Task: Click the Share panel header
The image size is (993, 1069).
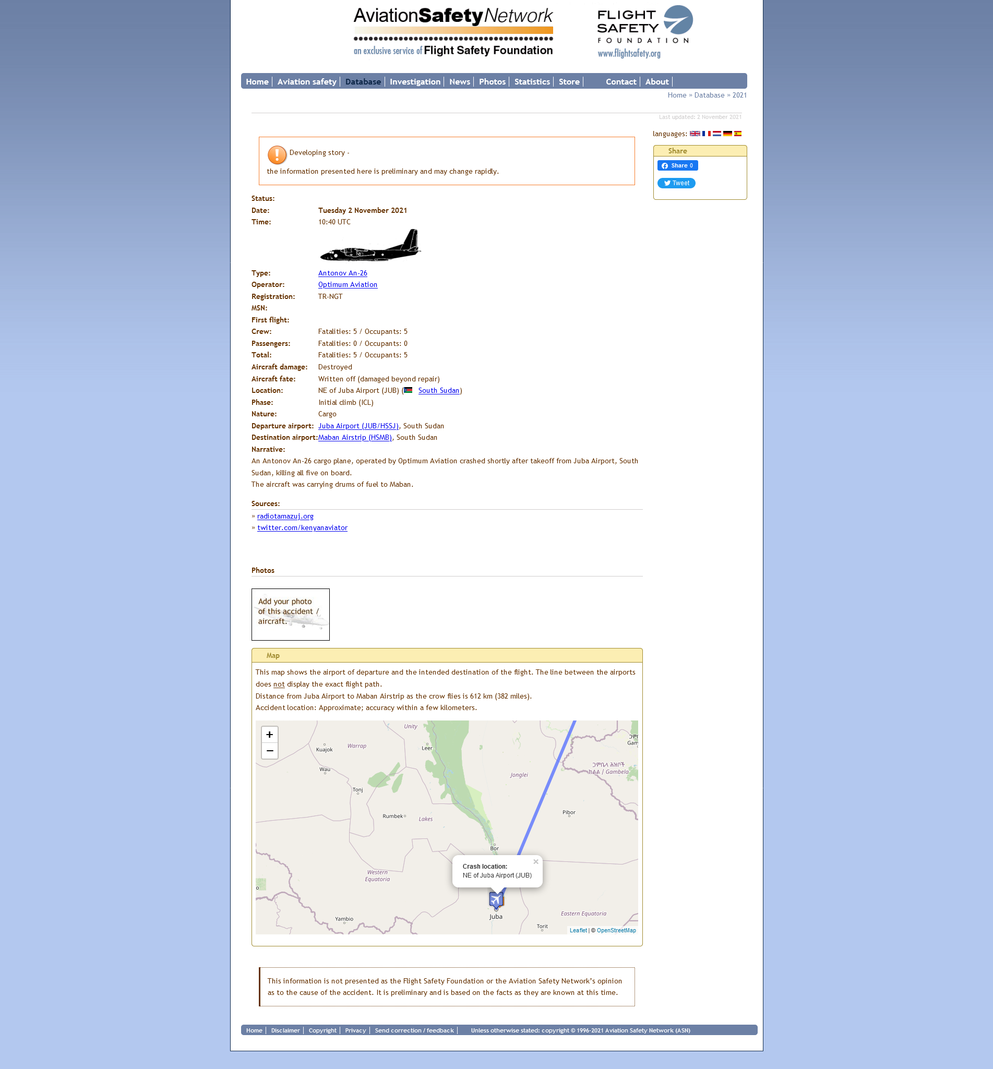Action: pyautogui.click(x=700, y=151)
